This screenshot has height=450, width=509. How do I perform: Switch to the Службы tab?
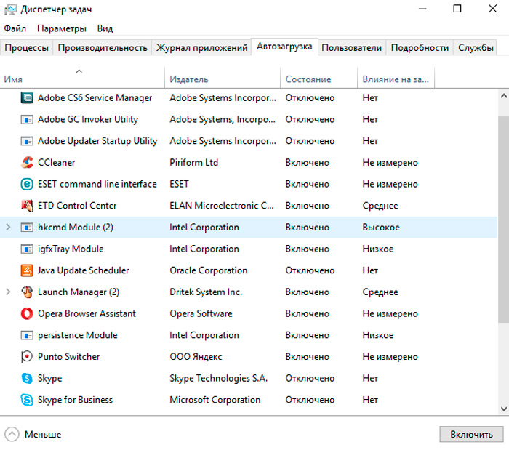point(476,48)
